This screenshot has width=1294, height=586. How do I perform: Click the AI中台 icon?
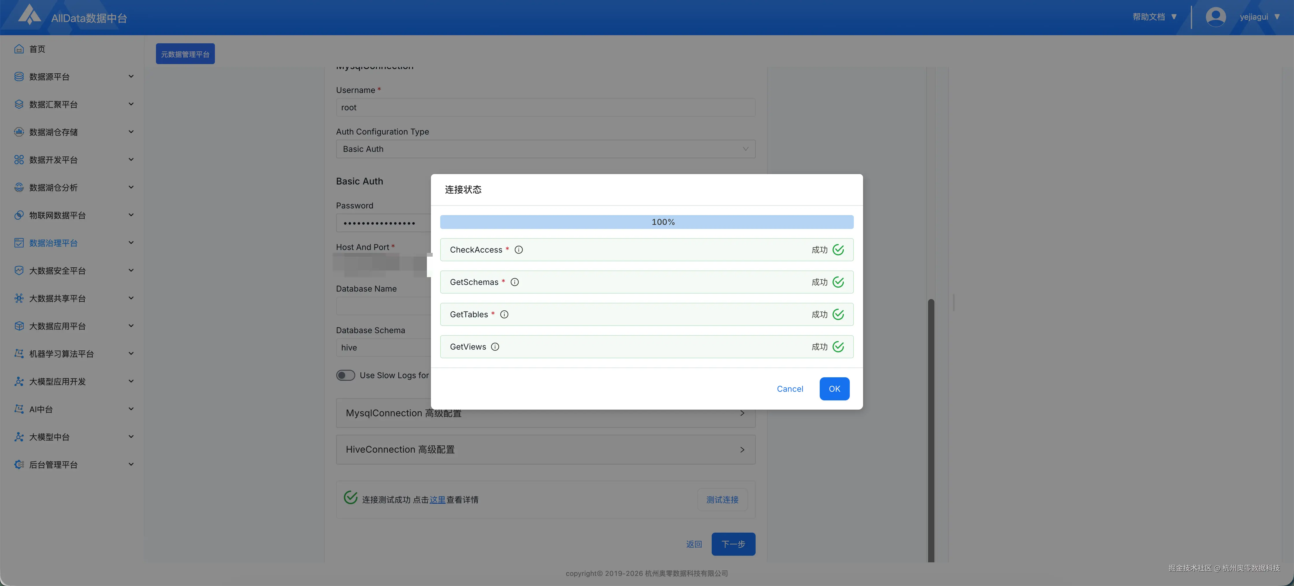19,409
